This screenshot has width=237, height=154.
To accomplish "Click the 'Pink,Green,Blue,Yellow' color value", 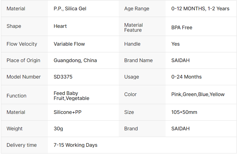I will pyautogui.click(x=198, y=94).
